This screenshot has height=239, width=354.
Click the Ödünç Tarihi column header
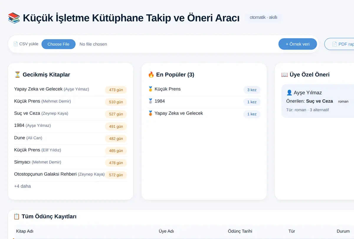pyautogui.click(x=240, y=231)
